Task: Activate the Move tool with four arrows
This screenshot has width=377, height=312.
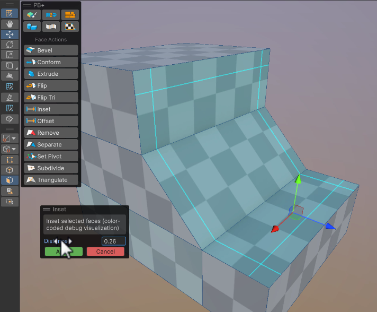Action: [10, 34]
